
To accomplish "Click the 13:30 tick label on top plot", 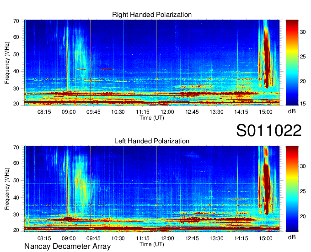I will coord(217,112).
